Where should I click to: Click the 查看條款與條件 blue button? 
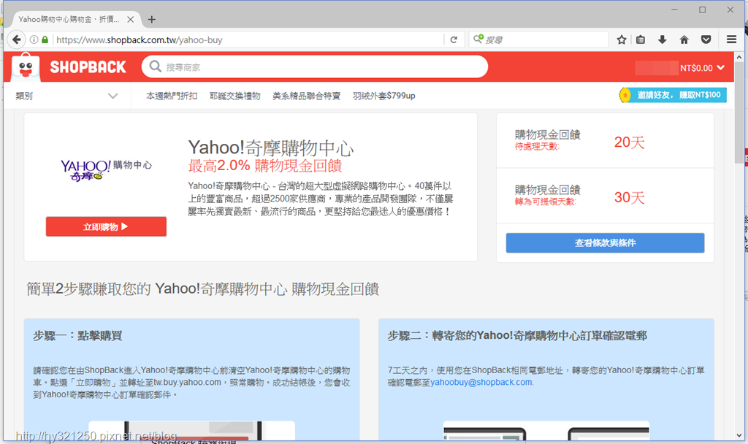tap(605, 242)
